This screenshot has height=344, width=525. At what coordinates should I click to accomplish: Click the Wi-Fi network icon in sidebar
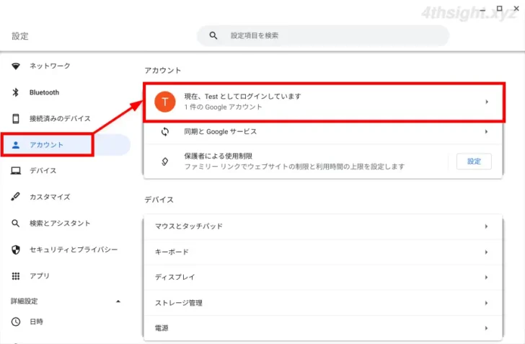click(16, 66)
